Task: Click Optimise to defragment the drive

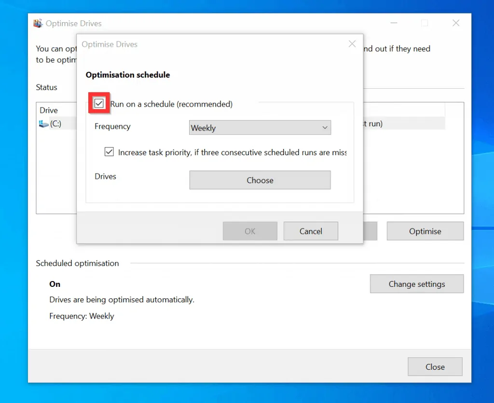Action: tap(425, 231)
